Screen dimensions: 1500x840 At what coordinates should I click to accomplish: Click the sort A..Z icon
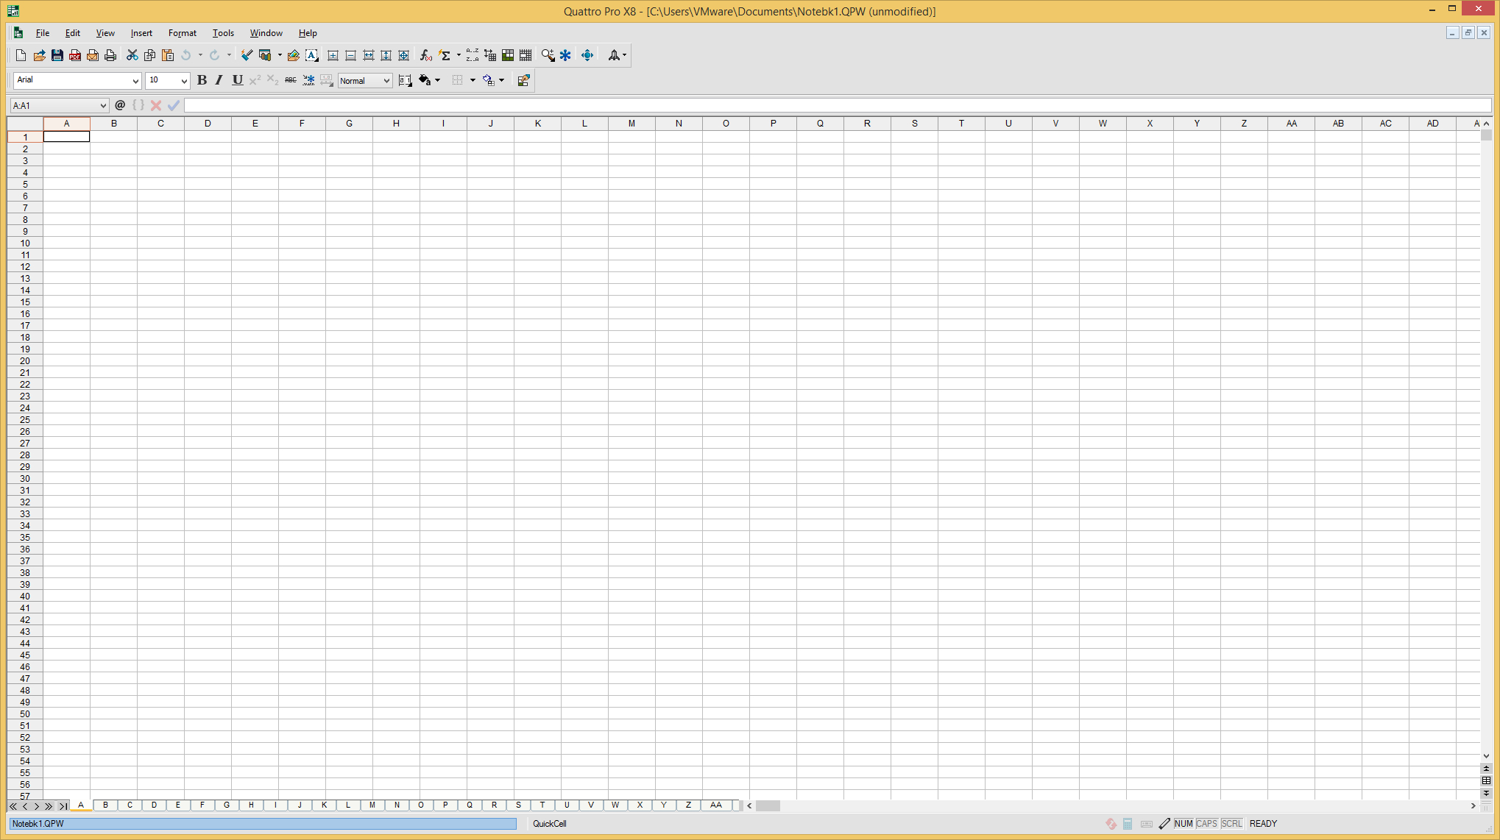click(x=472, y=55)
